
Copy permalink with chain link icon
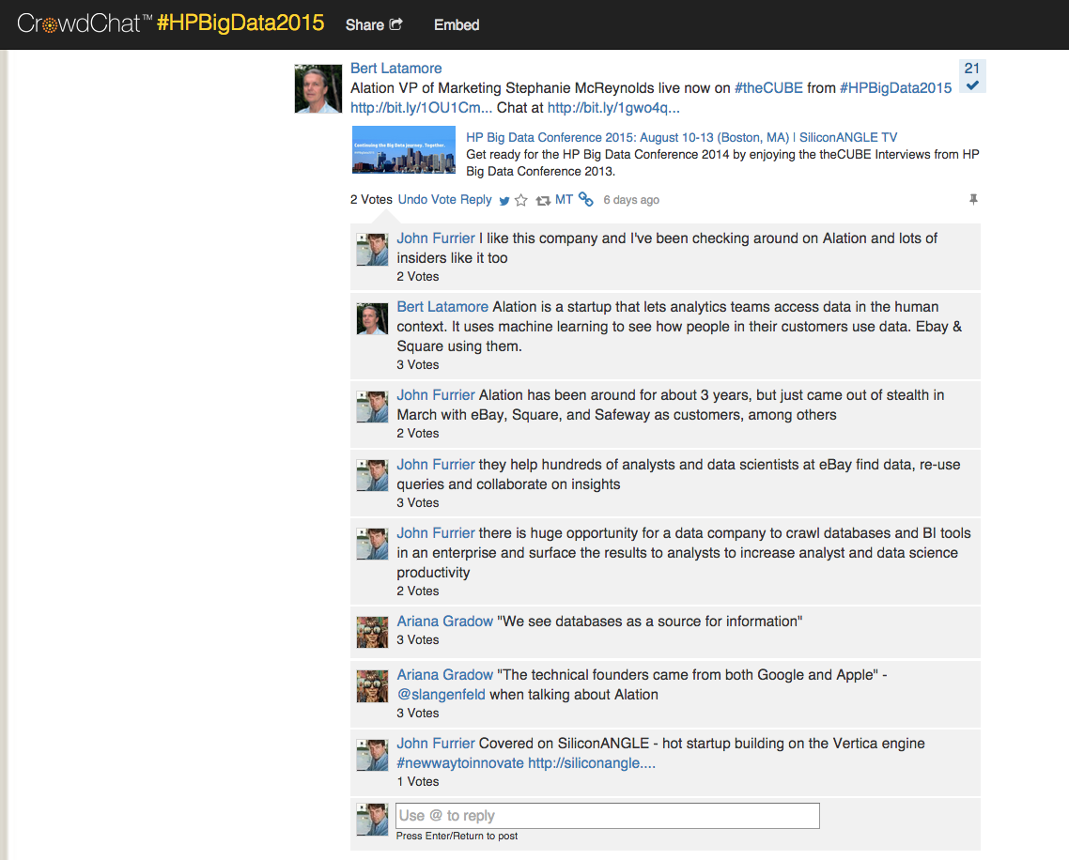point(585,199)
